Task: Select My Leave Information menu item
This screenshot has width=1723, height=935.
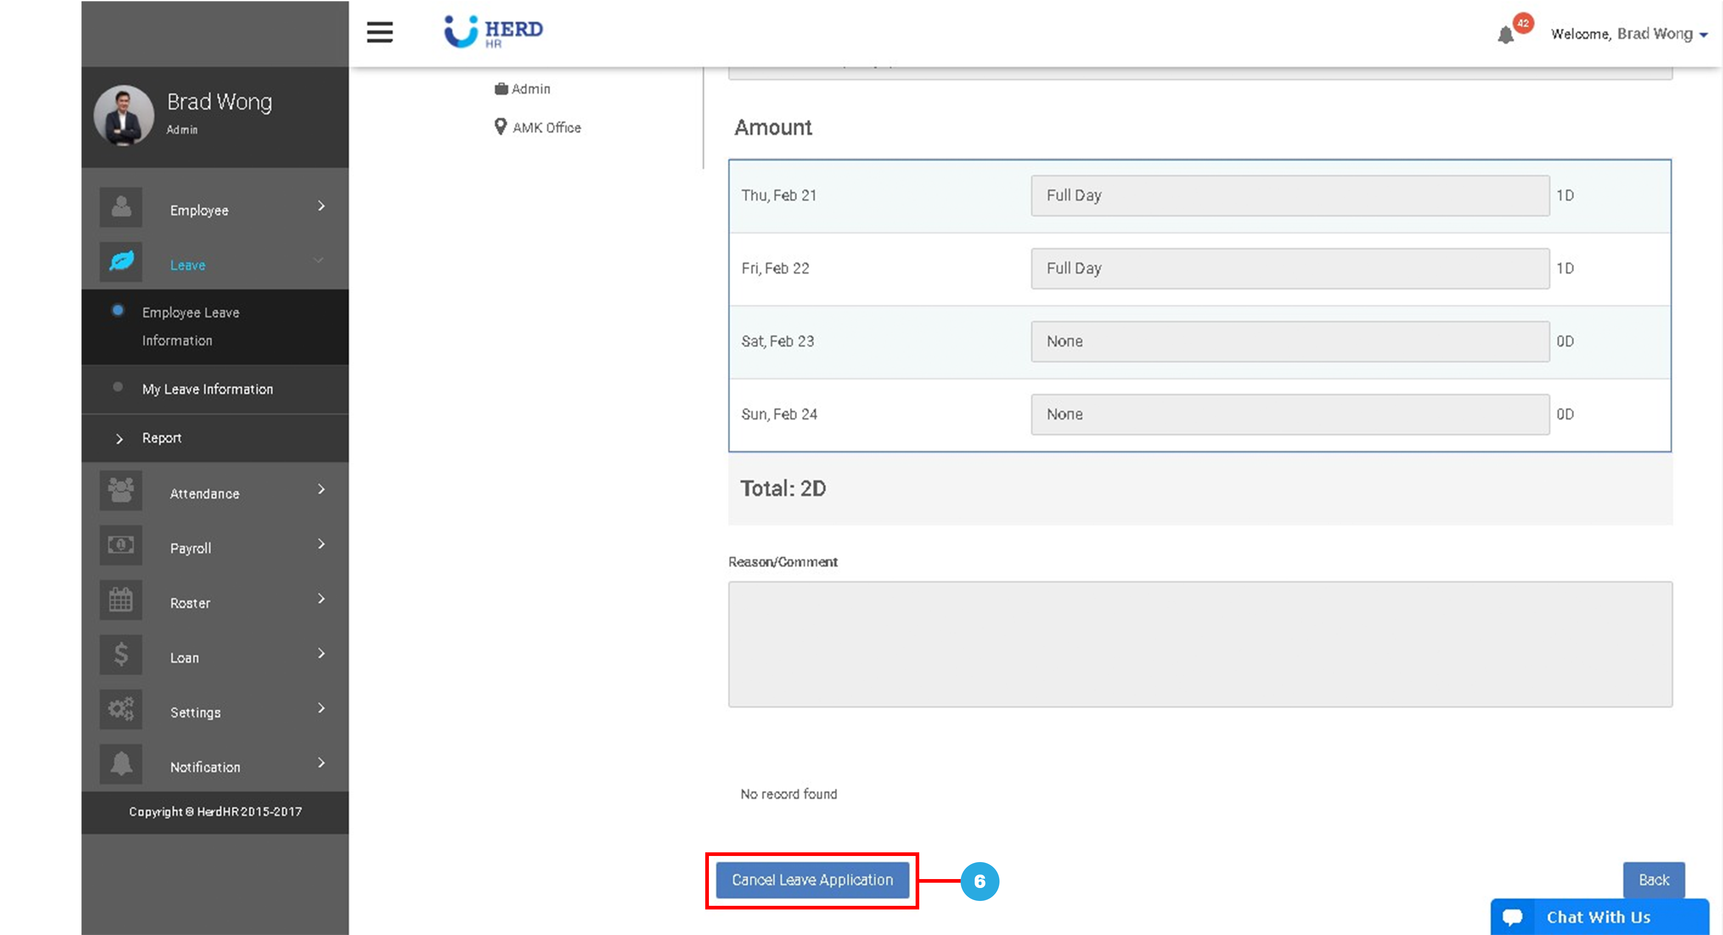Action: (x=208, y=389)
